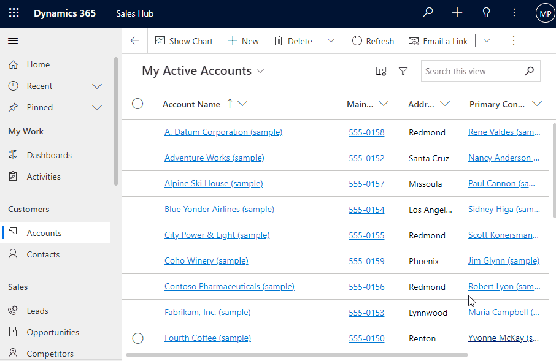Select all rows with the header circle
Image resolution: width=556 pixels, height=361 pixels.
pyautogui.click(x=137, y=104)
